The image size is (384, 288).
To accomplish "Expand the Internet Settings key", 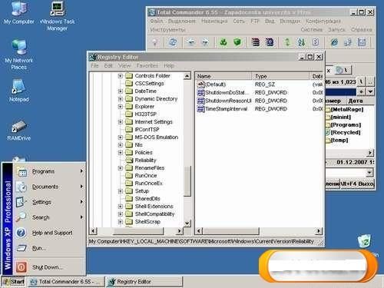I will tap(121, 122).
